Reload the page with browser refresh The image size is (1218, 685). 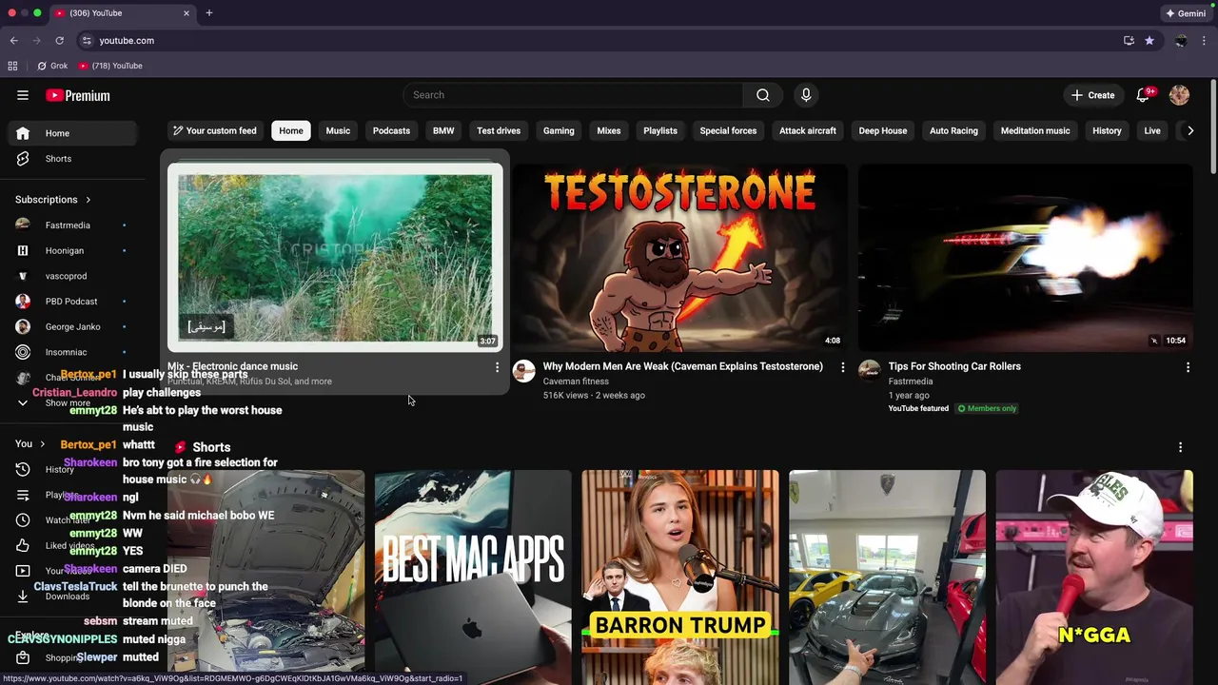tap(59, 41)
